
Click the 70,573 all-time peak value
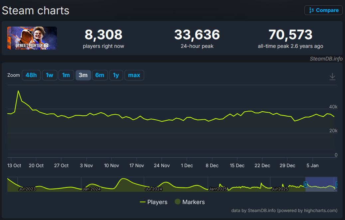(x=290, y=35)
